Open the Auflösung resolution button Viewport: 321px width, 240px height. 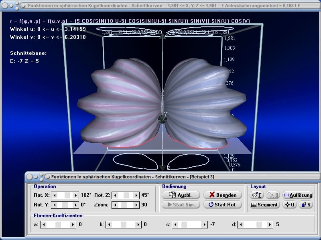(x=298, y=195)
